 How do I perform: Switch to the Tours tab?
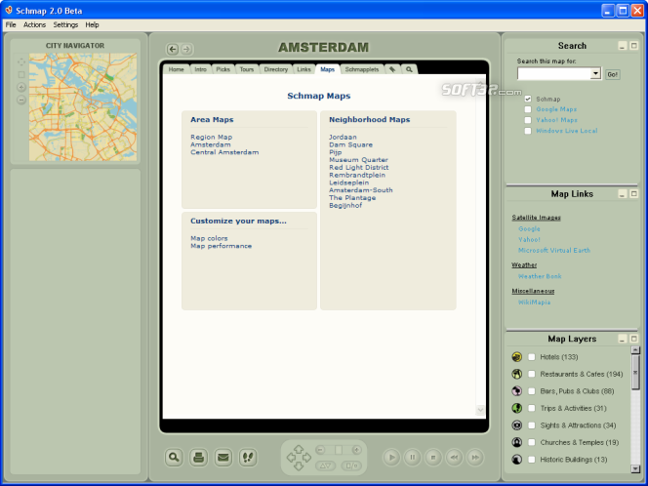[247, 69]
